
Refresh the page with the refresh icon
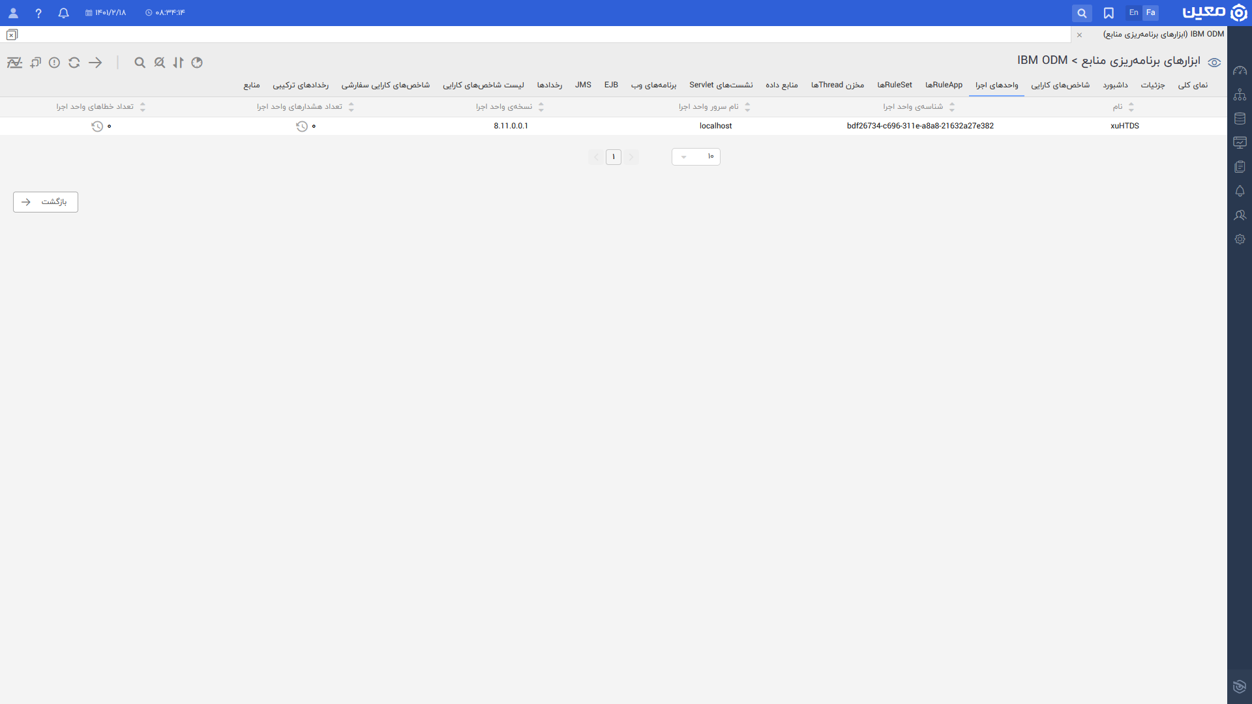click(74, 63)
